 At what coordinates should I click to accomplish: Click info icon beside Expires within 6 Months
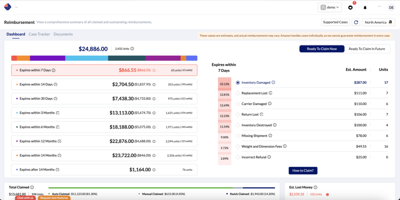tap(58, 127)
